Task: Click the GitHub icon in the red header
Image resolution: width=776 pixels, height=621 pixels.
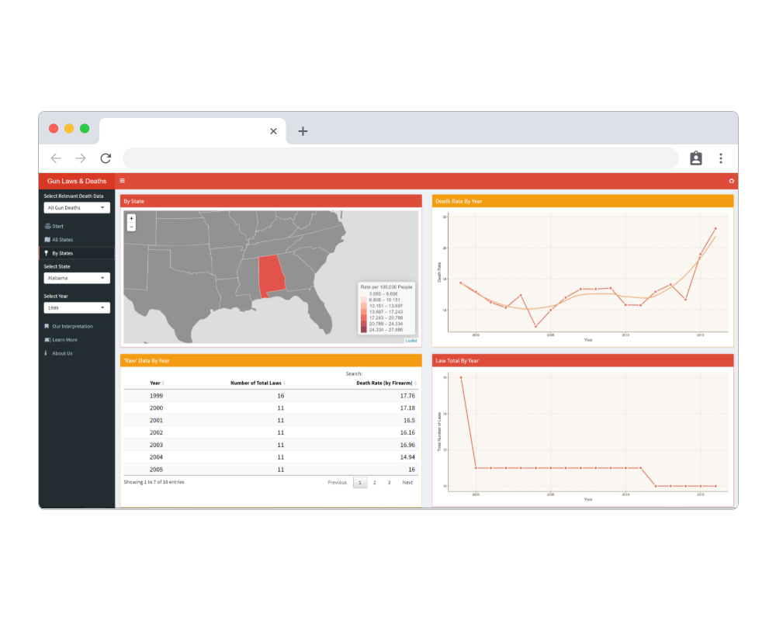Action: [x=731, y=181]
